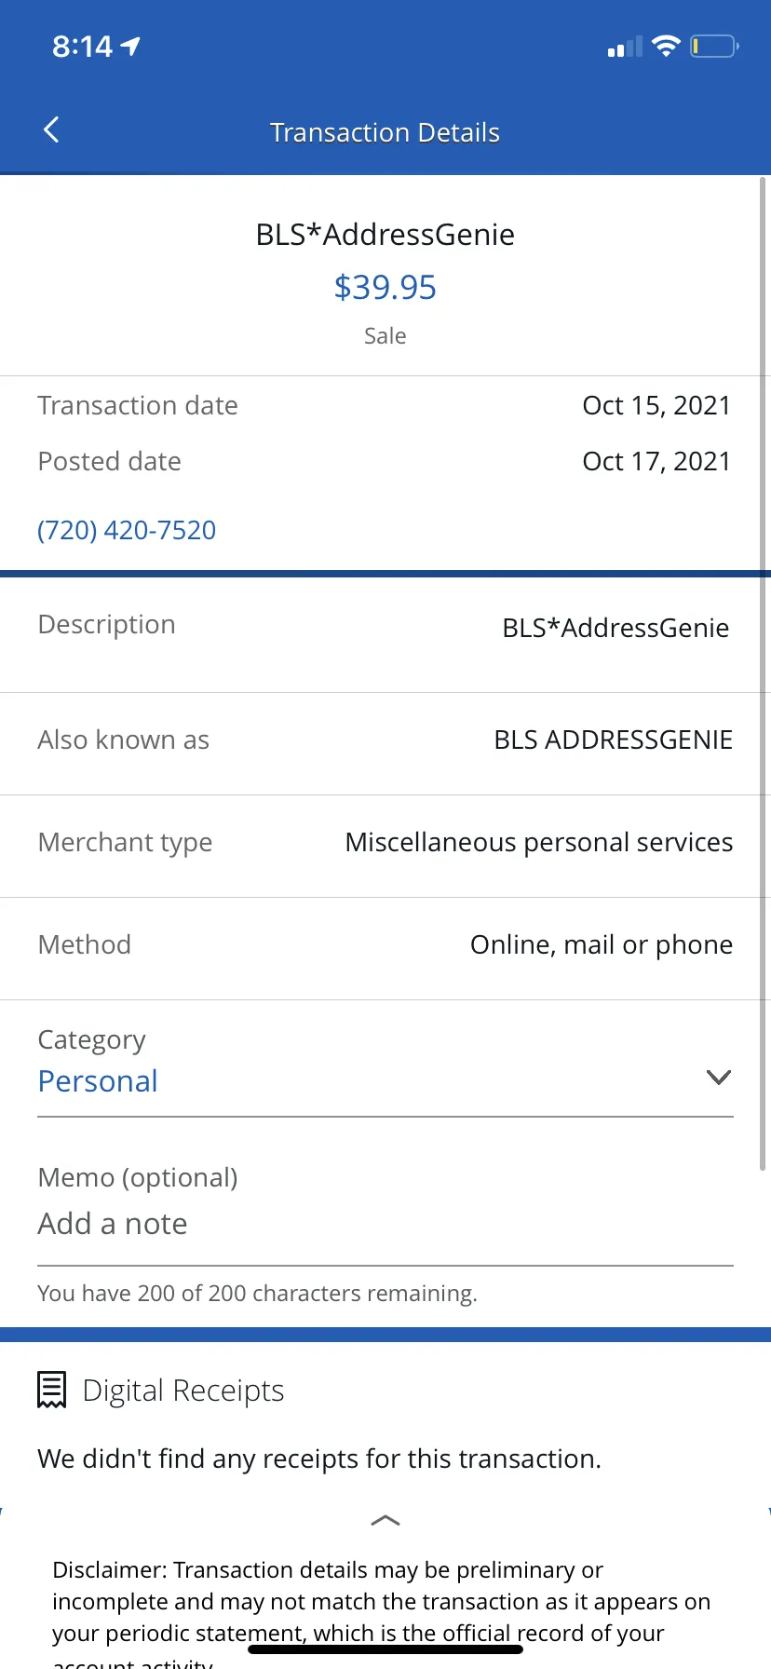Collapse the disclaimer panel with the up chevron
Screen dimensions: 771x1669
(385, 1521)
